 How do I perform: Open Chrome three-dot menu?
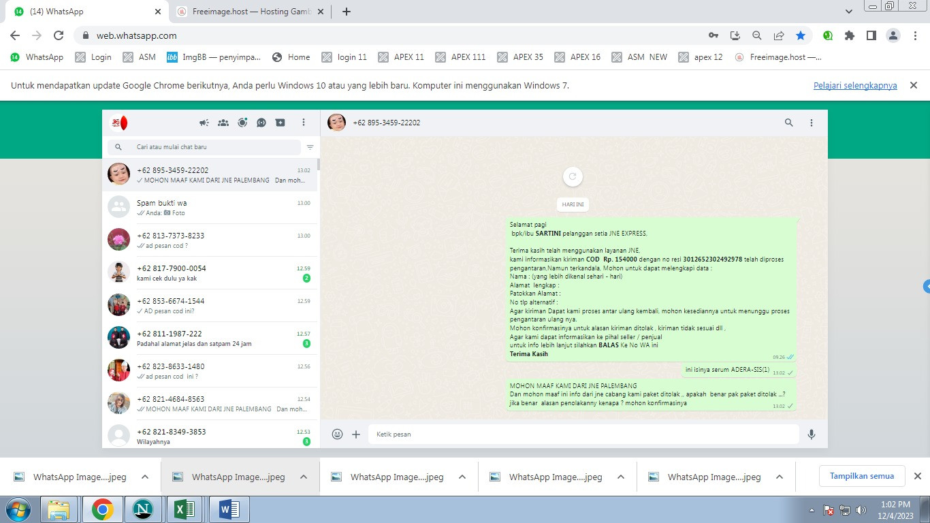(x=916, y=35)
